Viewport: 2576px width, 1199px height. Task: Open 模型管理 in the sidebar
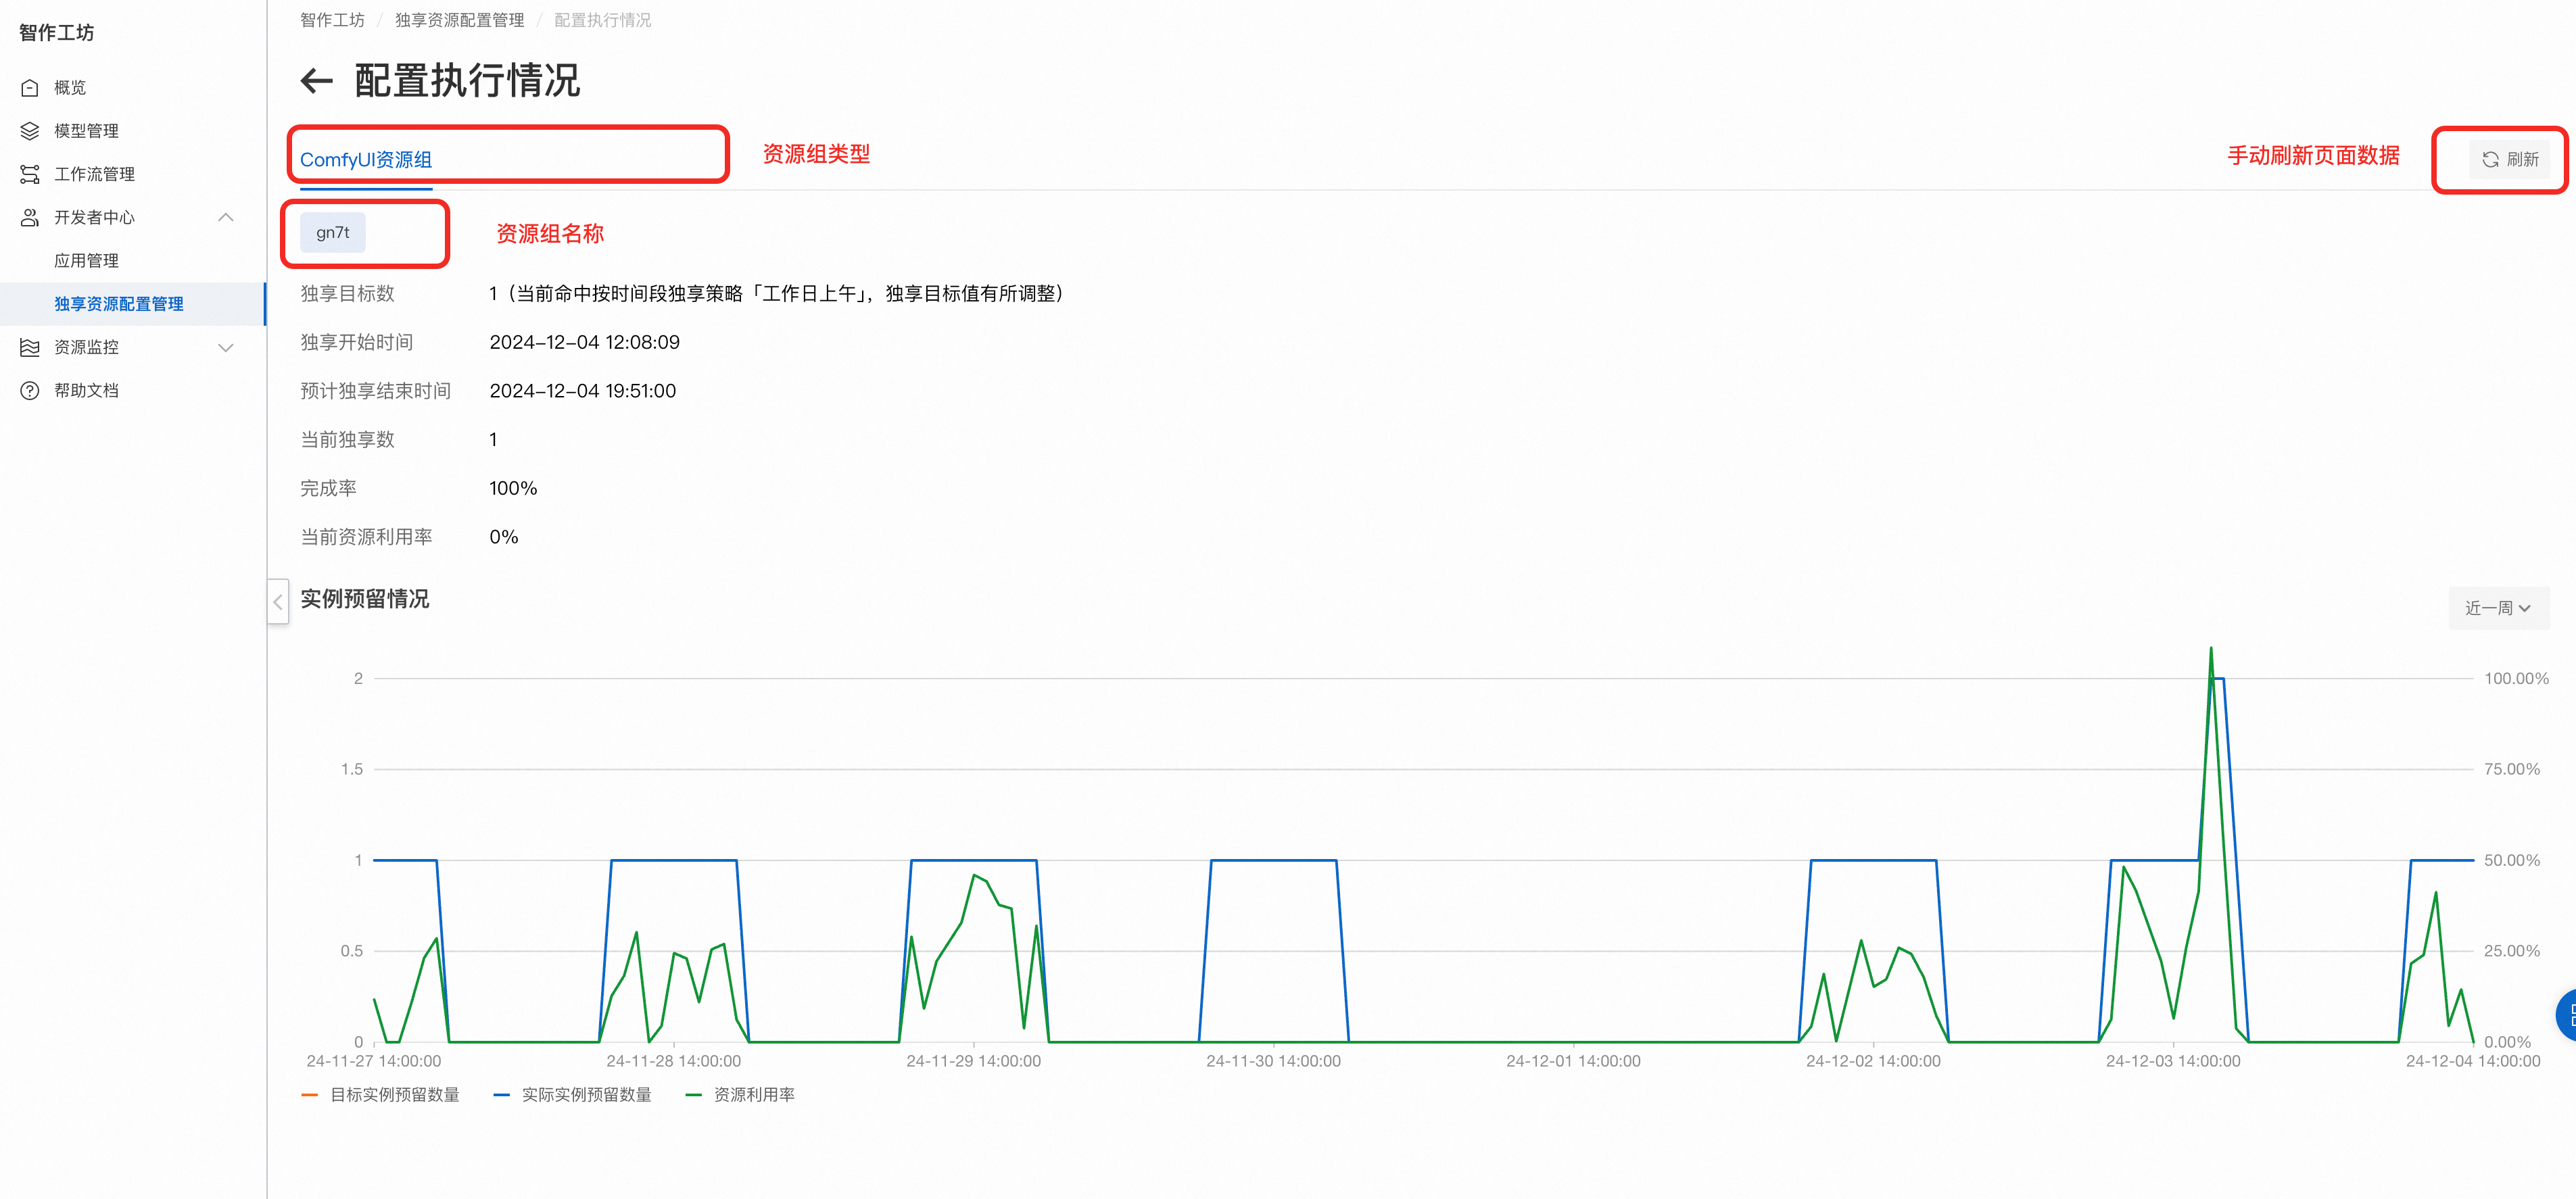click(x=132, y=131)
